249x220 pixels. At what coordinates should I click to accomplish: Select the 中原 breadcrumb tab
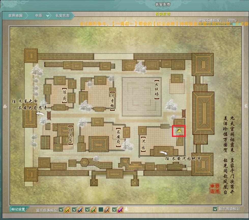[39, 16]
